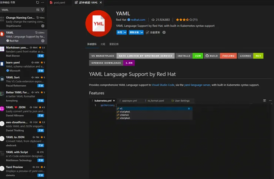Click the Installs 22M badge
This screenshot has width=274, height=179.
click(x=189, y=56)
